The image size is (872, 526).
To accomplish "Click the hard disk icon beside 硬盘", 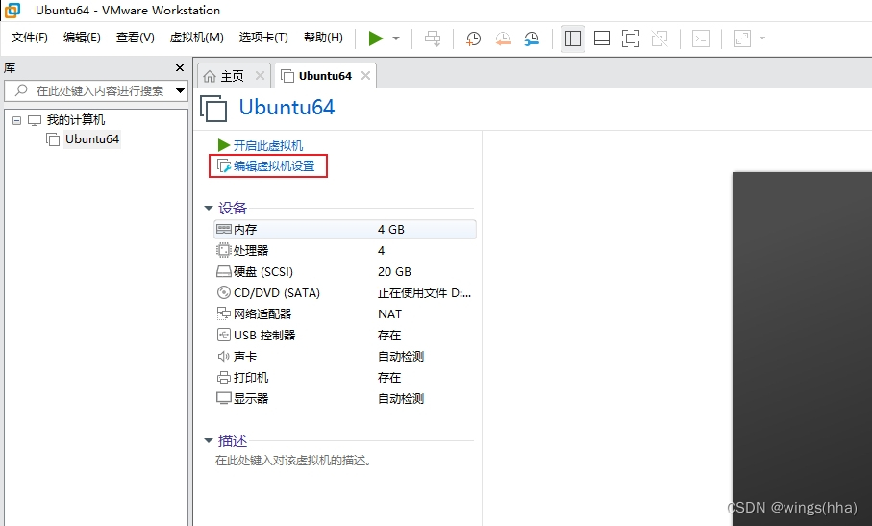I will pos(224,272).
